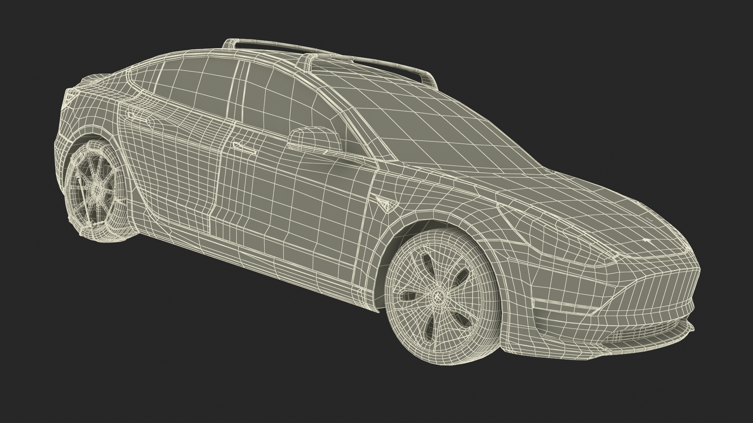Click the hood emblem near the nose

tap(646, 240)
